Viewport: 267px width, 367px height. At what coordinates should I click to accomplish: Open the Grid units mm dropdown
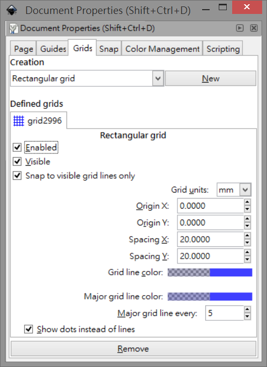click(x=234, y=189)
